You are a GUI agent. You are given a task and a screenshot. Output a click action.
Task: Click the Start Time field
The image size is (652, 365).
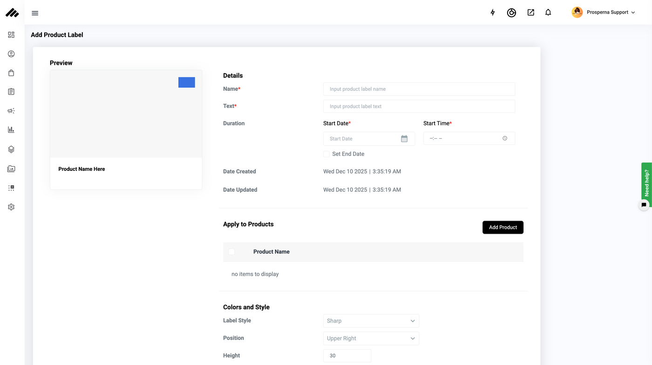coord(469,138)
